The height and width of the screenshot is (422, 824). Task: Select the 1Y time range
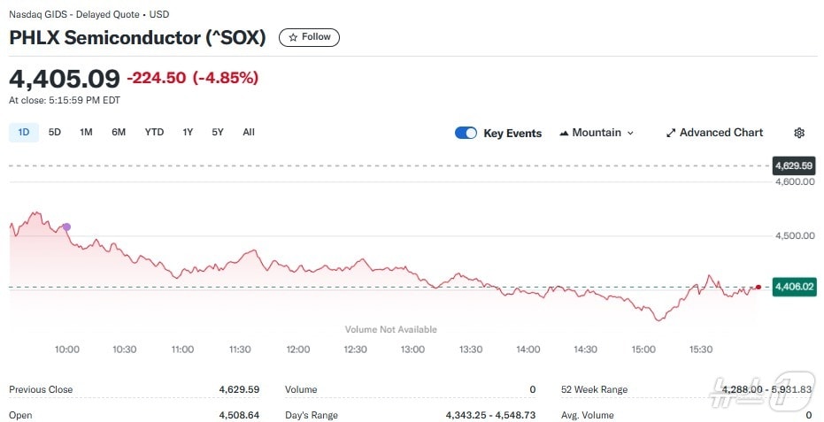coord(188,132)
